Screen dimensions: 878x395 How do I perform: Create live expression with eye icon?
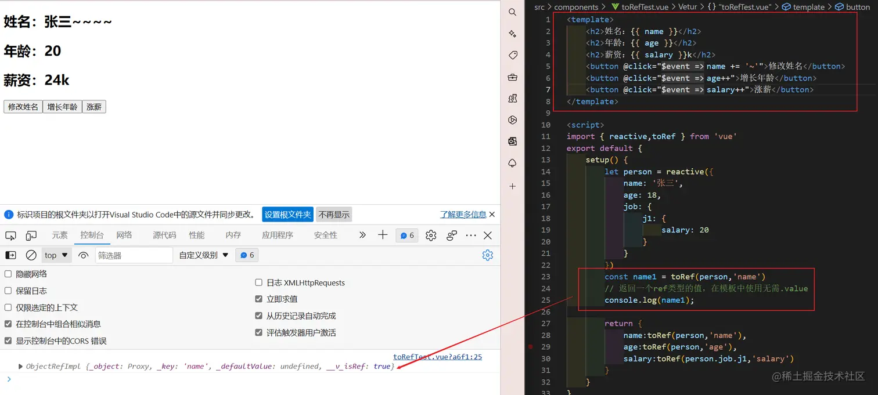pos(84,255)
